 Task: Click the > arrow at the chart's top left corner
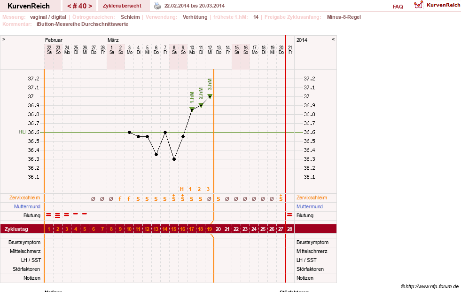4,39
